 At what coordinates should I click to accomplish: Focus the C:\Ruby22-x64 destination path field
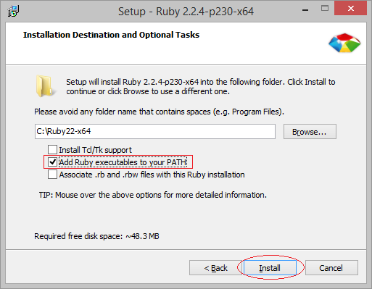155,132
